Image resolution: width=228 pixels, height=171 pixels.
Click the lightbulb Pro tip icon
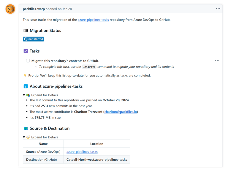click(25, 76)
